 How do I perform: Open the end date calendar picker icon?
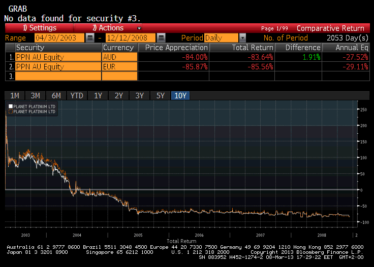coord(161,38)
